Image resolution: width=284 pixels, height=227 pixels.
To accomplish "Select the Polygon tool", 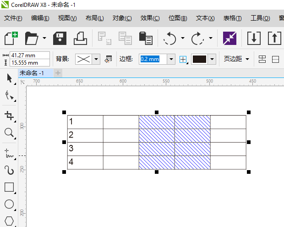I will tap(10, 221).
